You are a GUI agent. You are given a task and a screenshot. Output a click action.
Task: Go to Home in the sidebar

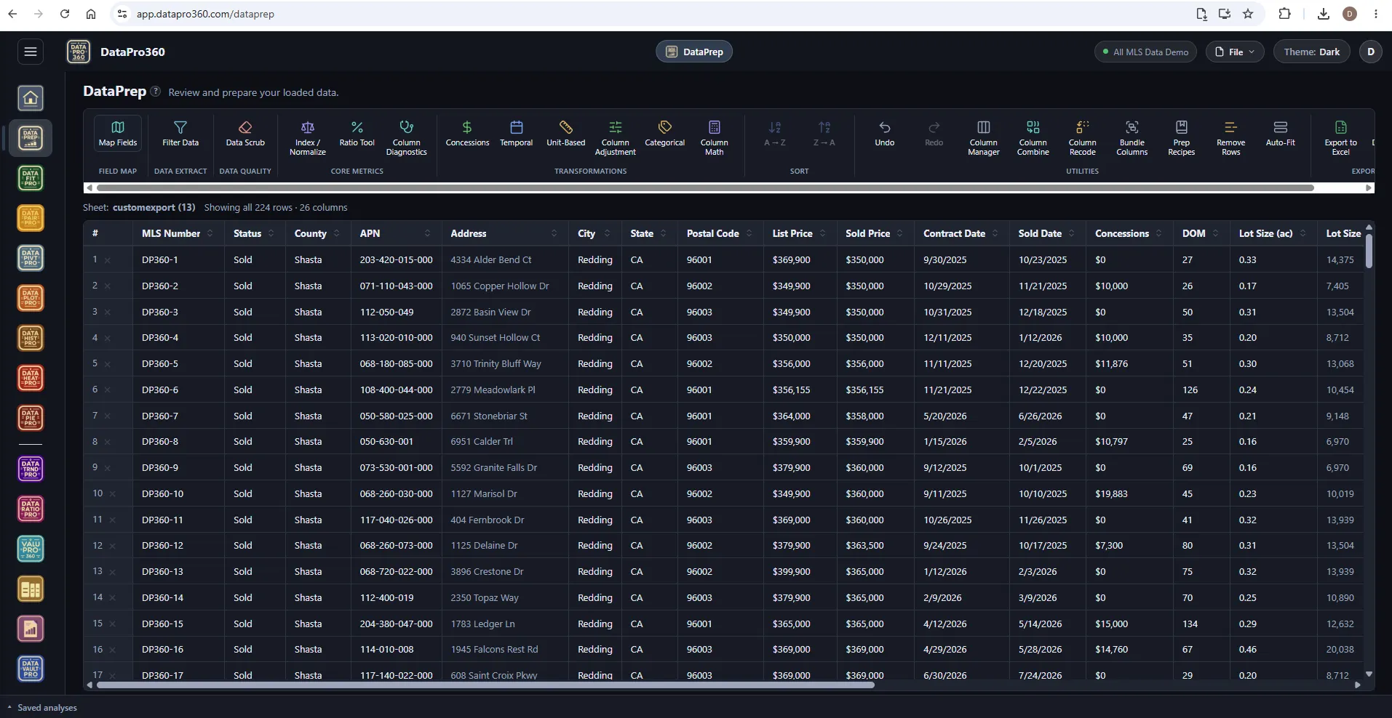31,98
